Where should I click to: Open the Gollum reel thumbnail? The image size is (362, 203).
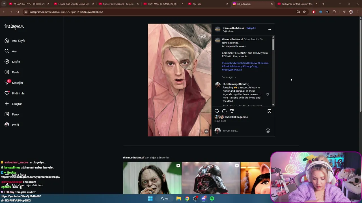(152, 178)
